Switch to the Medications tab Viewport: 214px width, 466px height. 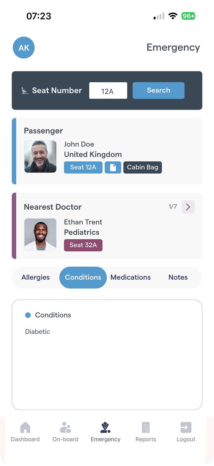(131, 277)
